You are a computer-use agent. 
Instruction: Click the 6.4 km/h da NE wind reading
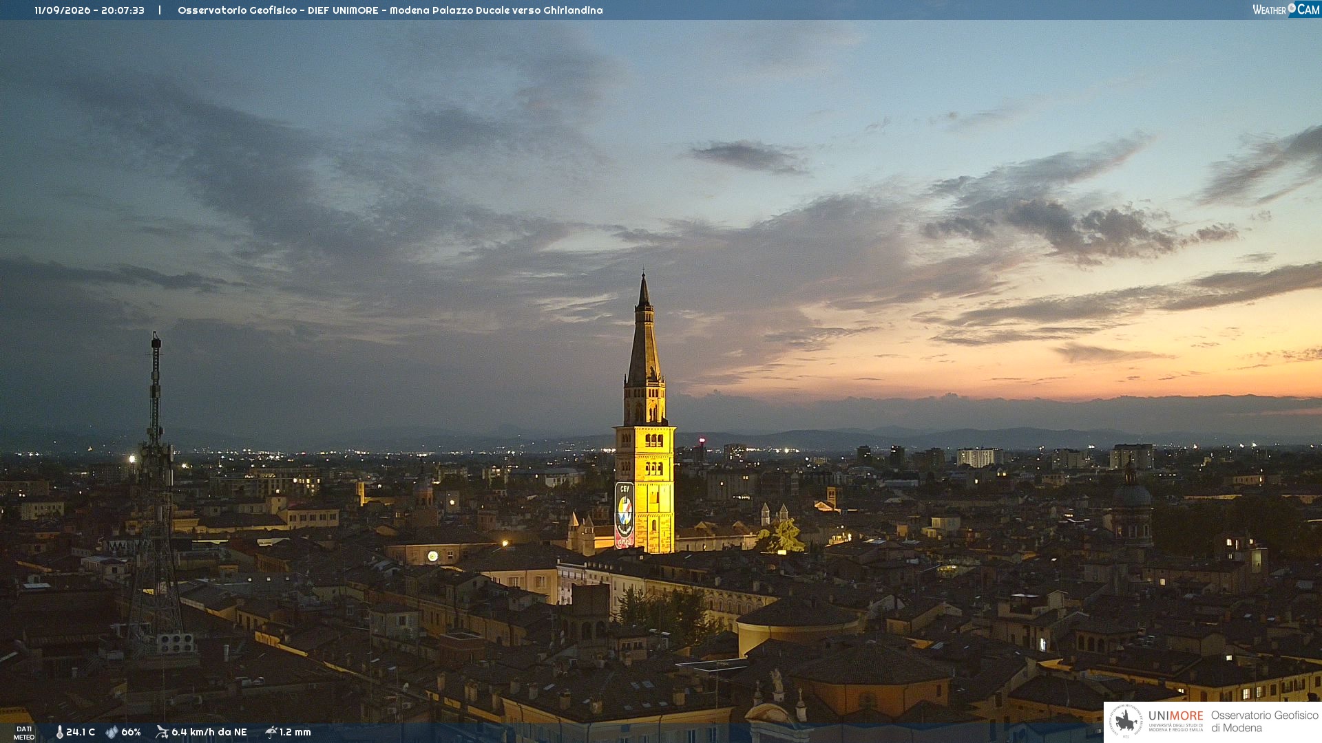click(209, 732)
